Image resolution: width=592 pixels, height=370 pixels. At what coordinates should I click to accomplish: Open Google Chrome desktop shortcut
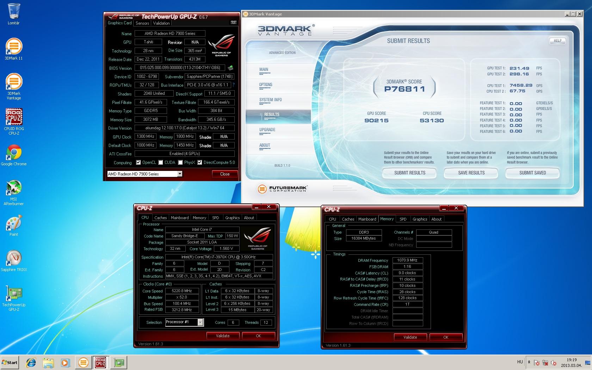click(14, 155)
